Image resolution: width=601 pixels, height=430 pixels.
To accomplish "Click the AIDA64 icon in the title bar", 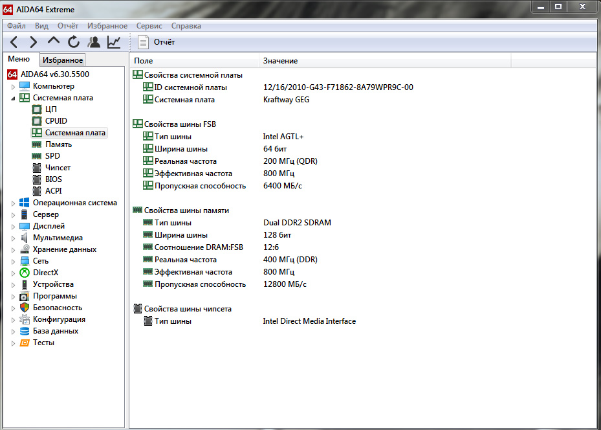I will (8, 9).
